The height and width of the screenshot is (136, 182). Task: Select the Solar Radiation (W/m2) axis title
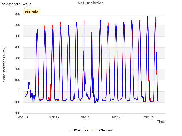point(4,64)
